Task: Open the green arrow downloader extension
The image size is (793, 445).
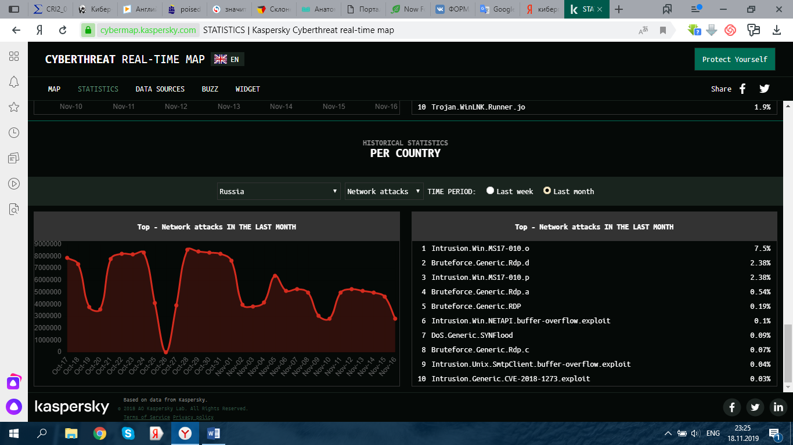Action: 694,30
